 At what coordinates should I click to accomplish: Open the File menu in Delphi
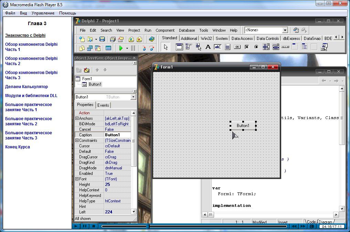tap(83, 30)
